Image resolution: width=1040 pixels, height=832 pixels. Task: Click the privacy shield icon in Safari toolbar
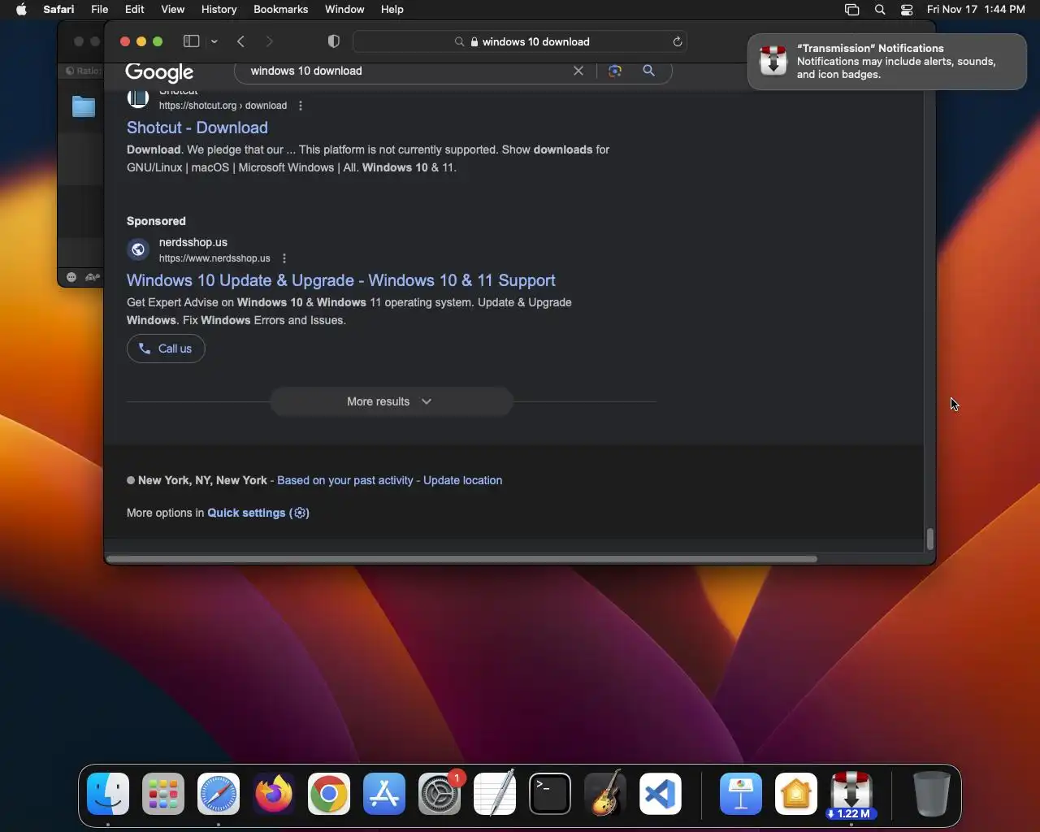click(x=333, y=41)
